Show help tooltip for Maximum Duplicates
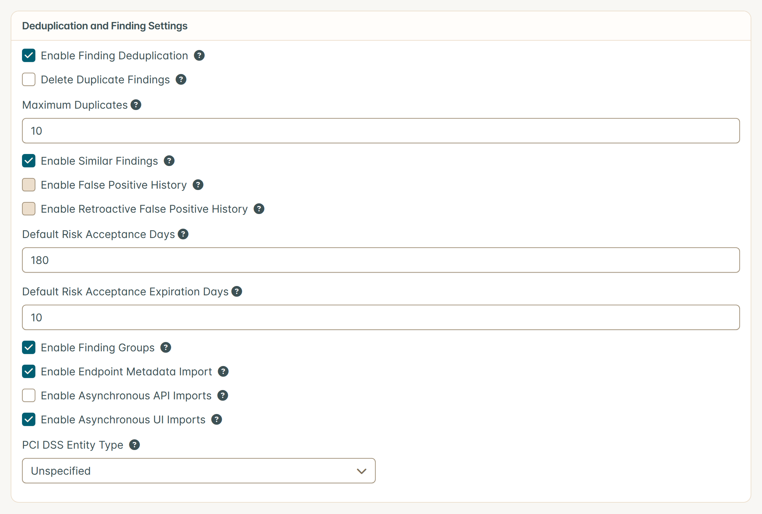This screenshot has height=514, width=762. (136, 105)
